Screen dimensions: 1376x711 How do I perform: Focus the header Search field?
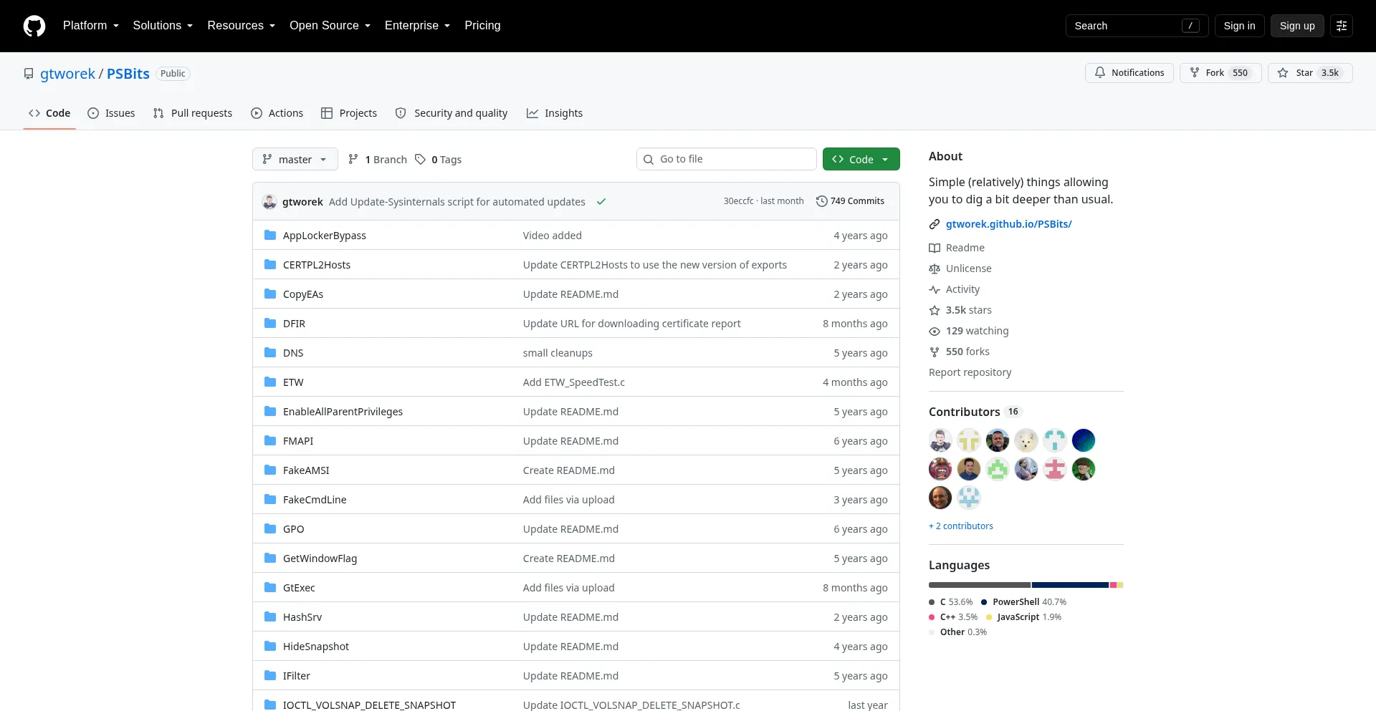pos(1137,26)
